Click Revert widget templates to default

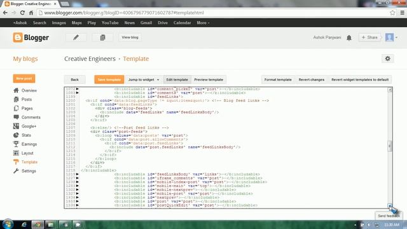[x=360, y=80]
